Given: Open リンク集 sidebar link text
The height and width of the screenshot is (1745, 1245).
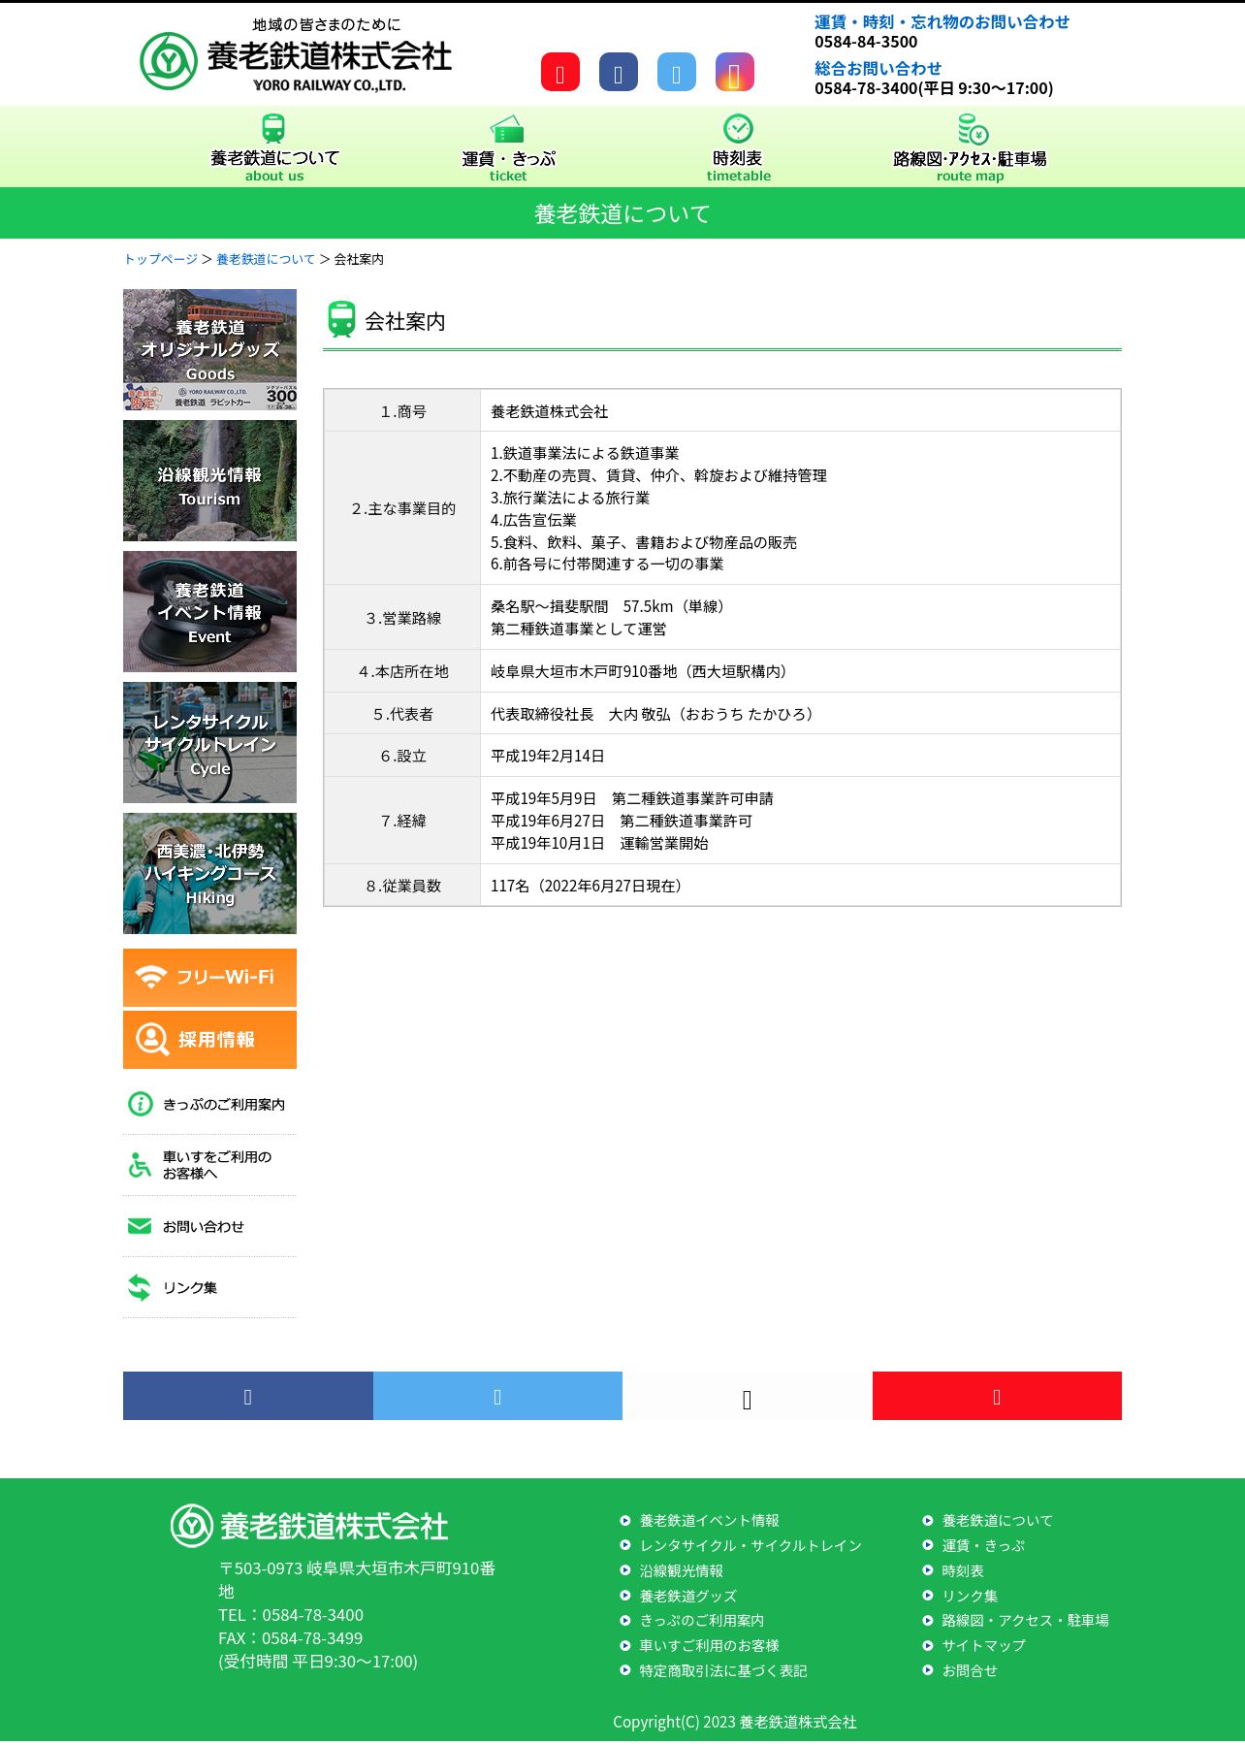Looking at the screenshot, I should (190, 1288).
